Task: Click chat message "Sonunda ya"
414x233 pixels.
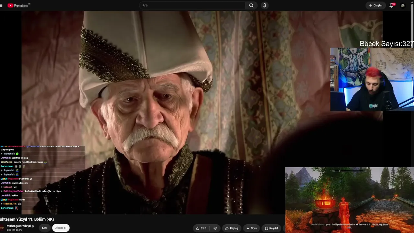Action: tap(26, 179)
